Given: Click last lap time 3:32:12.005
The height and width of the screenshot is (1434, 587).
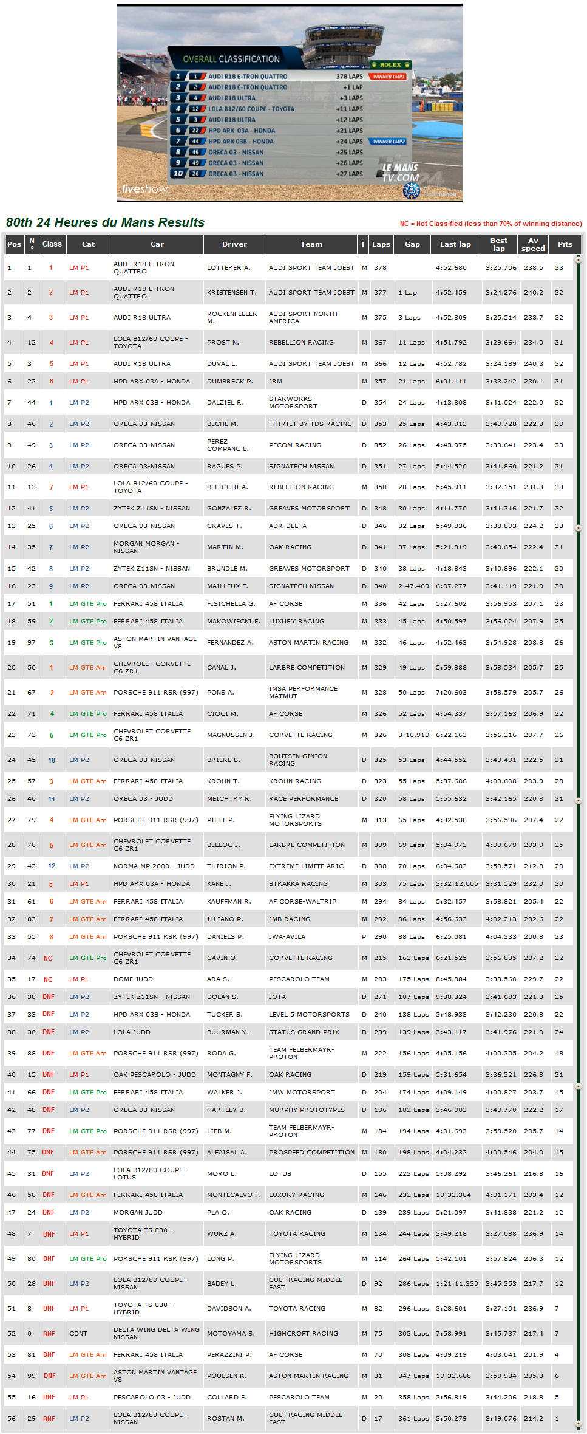Looking at the screenshot, I should [x=457, y=883].
